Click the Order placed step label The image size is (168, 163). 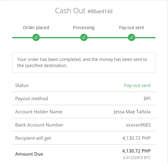(x=36, y=28)
